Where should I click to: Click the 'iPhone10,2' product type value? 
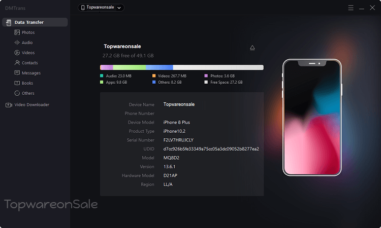[174, 131]
